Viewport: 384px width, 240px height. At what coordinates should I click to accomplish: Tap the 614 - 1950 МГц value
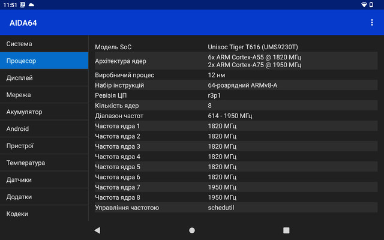click(230, 116)
